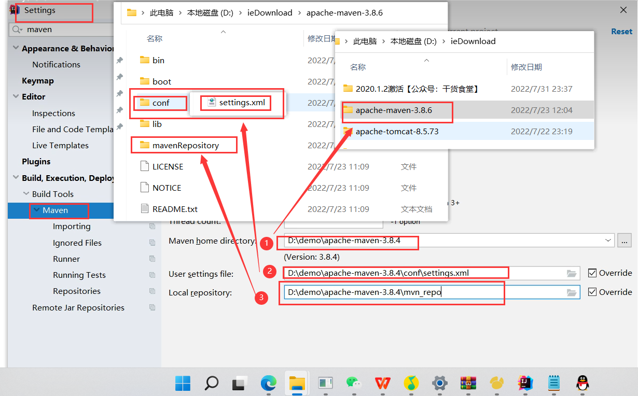Open the Notepad icon on the taskbar
Screen dimensions: 638x396
[x=554, y=383]
